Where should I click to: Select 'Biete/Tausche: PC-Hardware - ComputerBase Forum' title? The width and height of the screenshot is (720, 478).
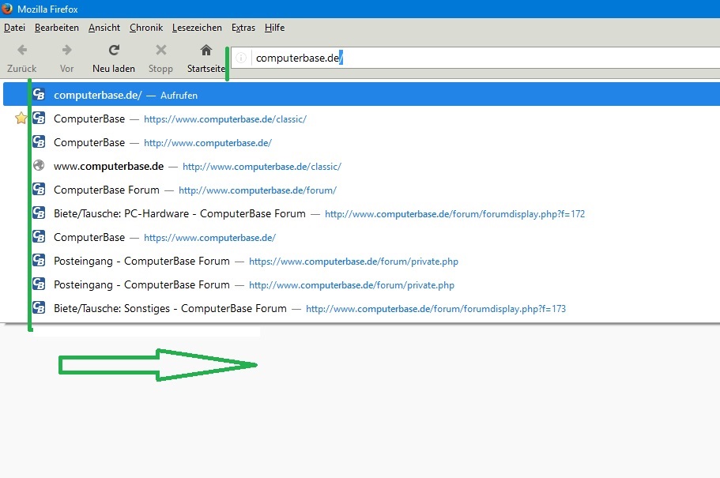[179, 213]
